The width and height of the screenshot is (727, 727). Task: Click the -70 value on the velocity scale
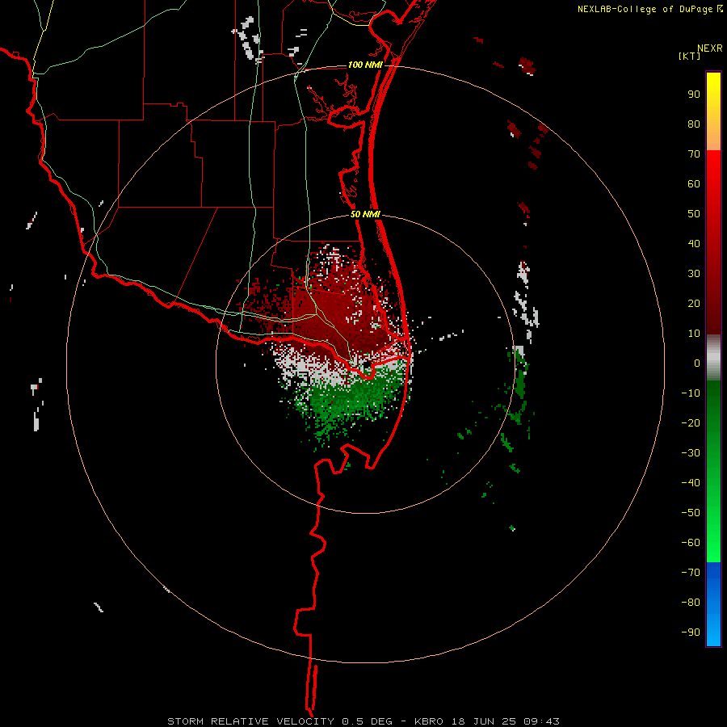tap(691, 572)
